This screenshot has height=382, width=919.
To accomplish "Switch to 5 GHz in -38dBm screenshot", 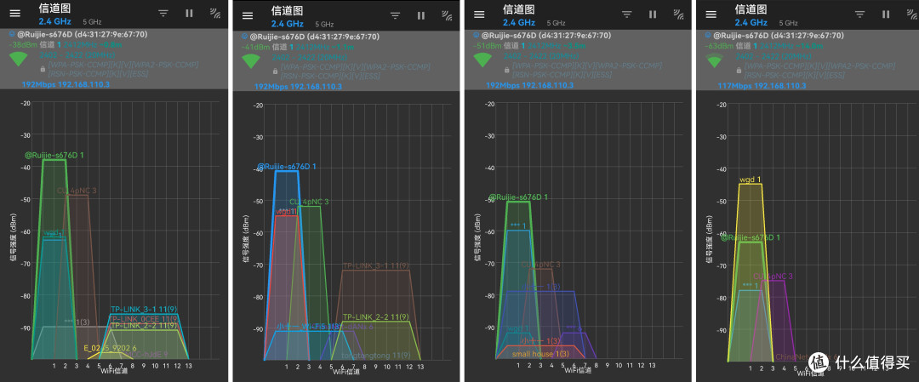I will (x=92, y=21).
